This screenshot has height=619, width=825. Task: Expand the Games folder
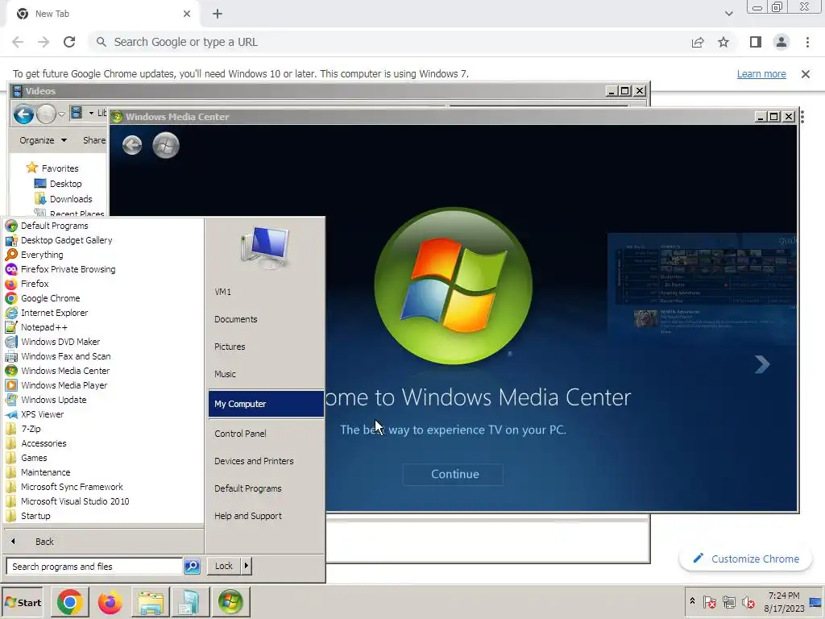(34, 458)
